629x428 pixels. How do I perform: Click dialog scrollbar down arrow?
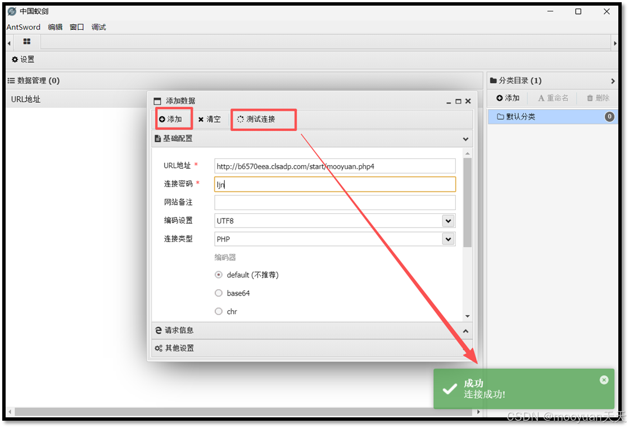pyautogui.click(x=467, y=316)
